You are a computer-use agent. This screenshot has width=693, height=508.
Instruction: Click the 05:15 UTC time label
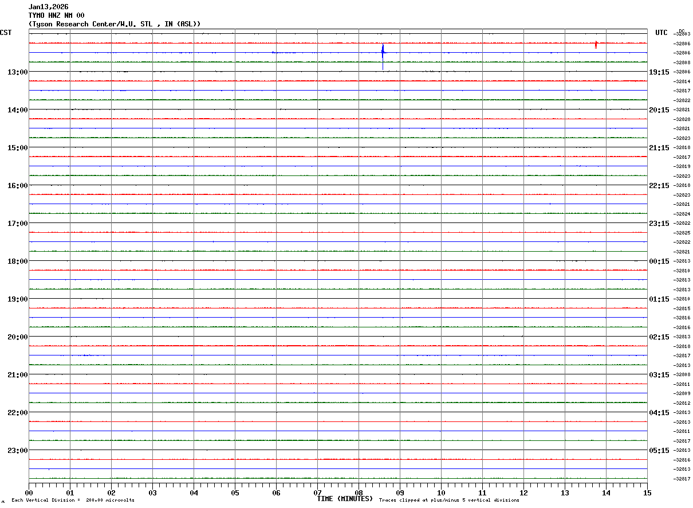[660, 450]
